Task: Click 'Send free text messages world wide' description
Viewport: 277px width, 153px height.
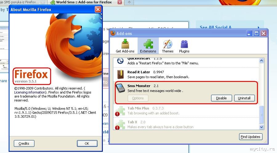Action: [155, 91]
